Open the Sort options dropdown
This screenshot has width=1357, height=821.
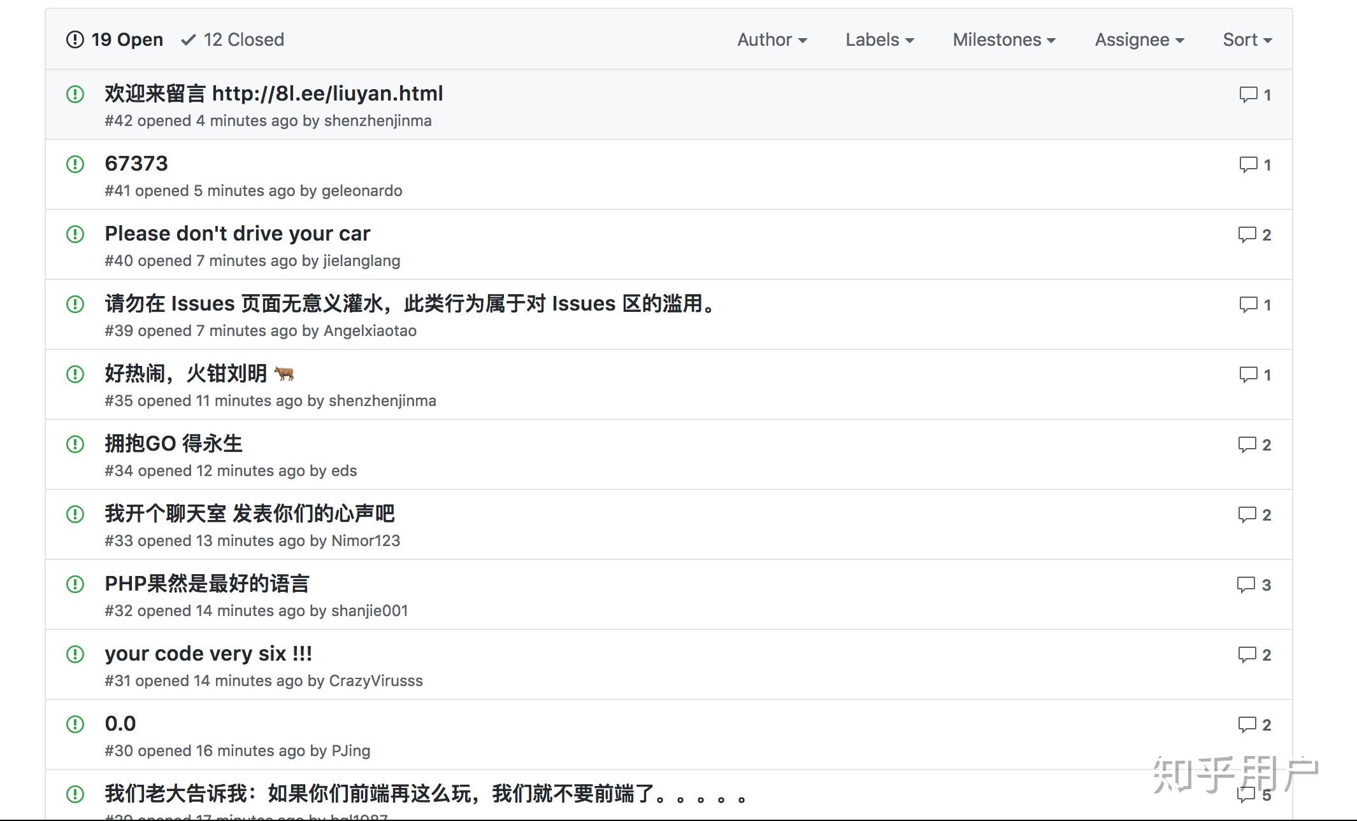[x=1247, y=39]
